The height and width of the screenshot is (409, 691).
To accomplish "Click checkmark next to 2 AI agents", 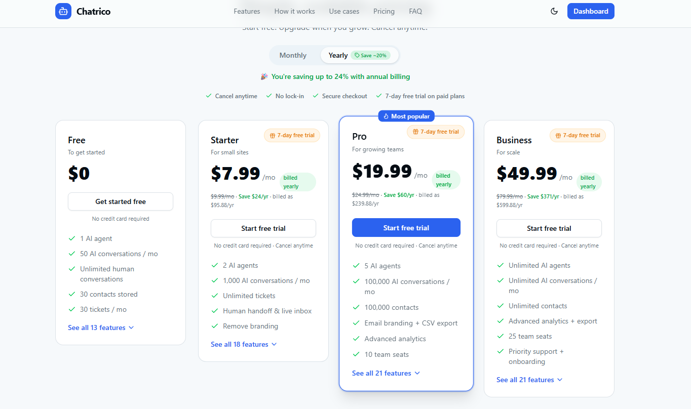I will pos(215,265).
